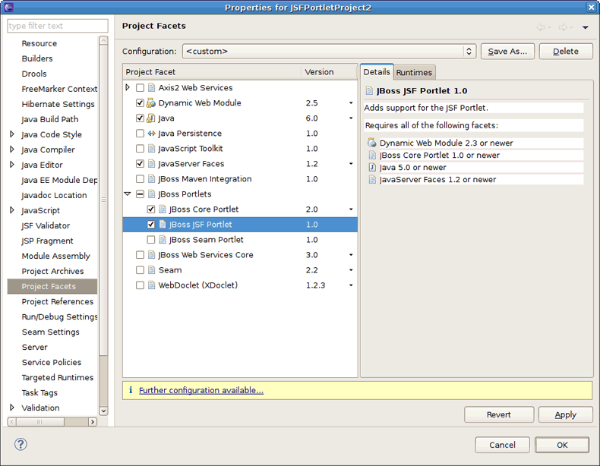Image resolution: width=600 pixels, height=466 pixels.
Task: Click the Axis2 Web Services facet icon
Action: point(152,88)
